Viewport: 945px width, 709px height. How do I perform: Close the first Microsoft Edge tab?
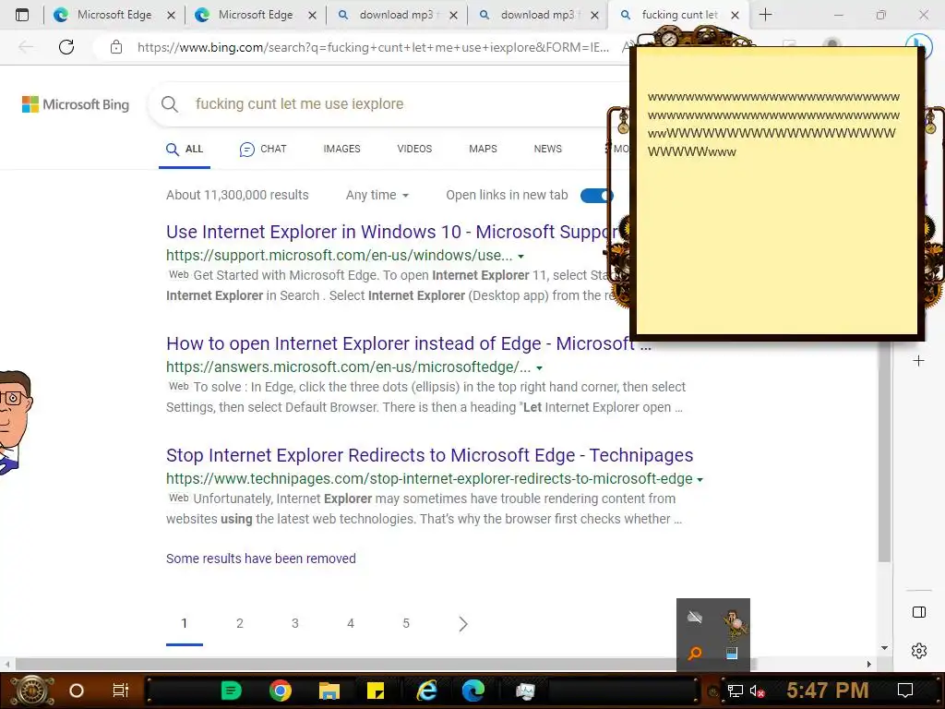click(171, 15)
